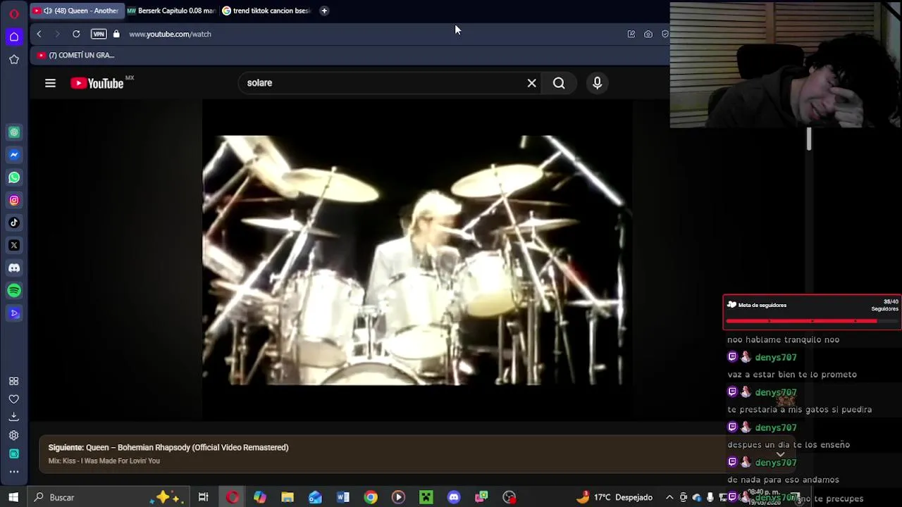This screenshot has height=507, width=902.
Task: Start YouTube voice search microphone
Action: [x=598, y=83]
